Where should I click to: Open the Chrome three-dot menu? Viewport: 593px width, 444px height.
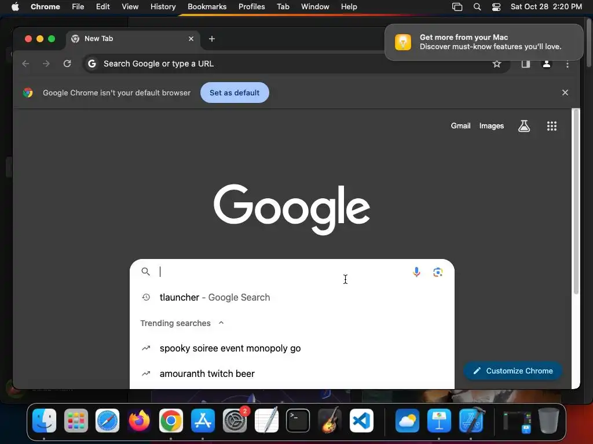568,64
